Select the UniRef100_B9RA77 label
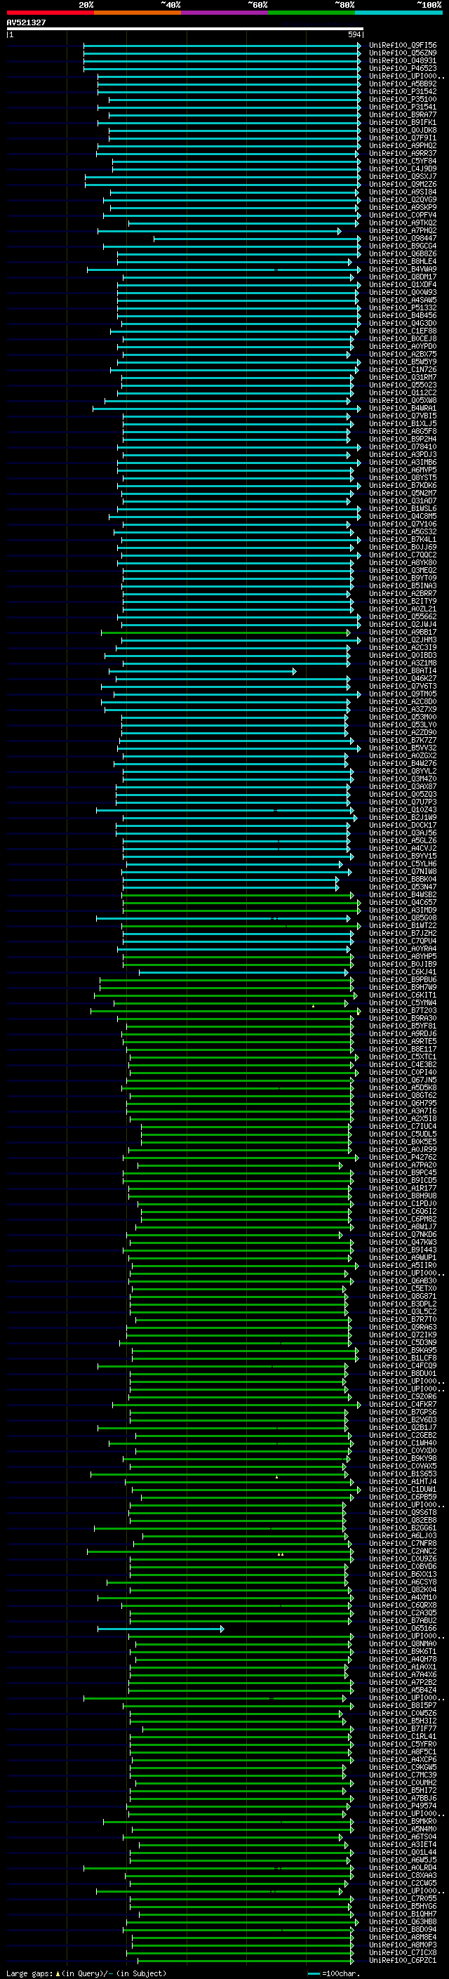 click(403, 114)
